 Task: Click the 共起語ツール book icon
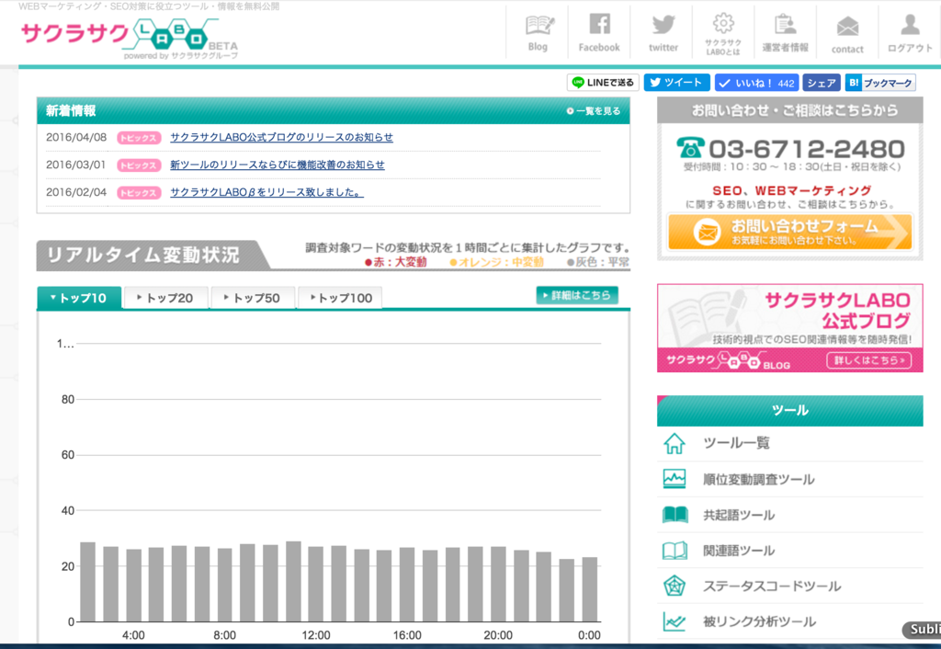(675, 515)
